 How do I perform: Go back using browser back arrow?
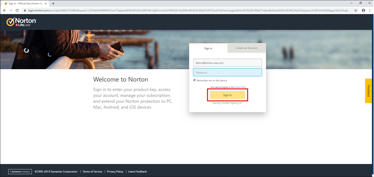4,10
